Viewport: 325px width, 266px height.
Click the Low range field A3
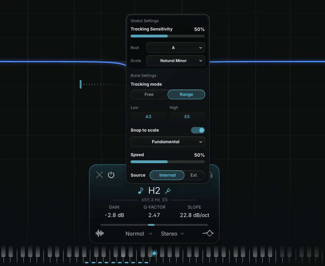(148, 117)
